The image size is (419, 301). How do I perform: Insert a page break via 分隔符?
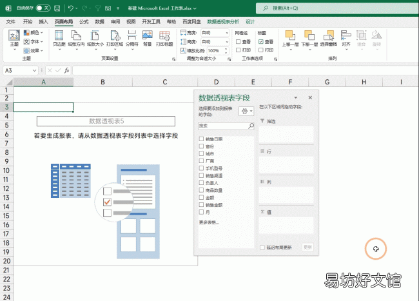click(x=132, y=39)
